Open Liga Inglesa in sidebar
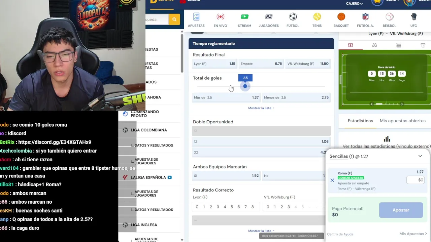Viewport: 431px width, 242px height. [144, 225]
